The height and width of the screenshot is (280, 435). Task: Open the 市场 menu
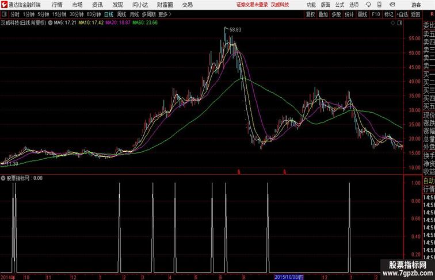77,5
